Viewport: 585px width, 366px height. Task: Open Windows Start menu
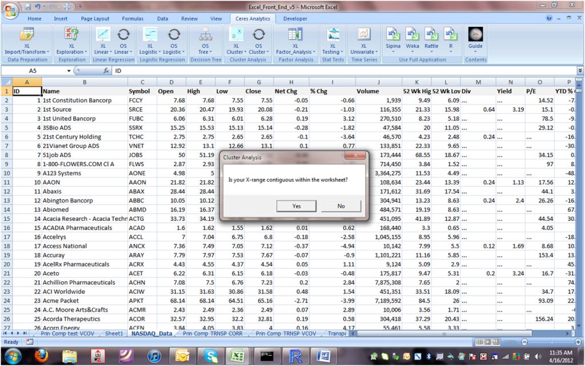(x=13, y=356)
